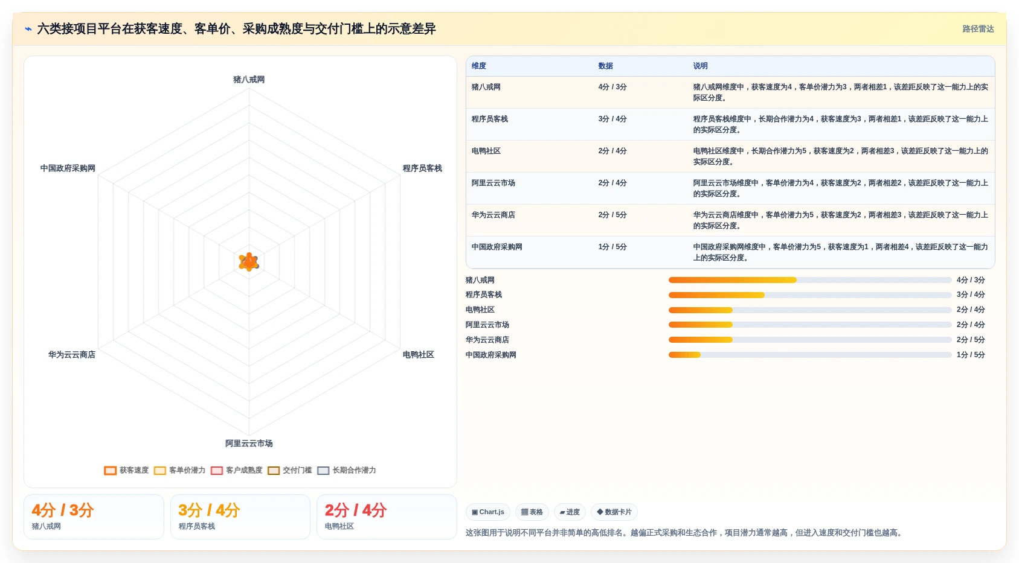Click the 电鸭社区 progress bar

pos(810,310)
